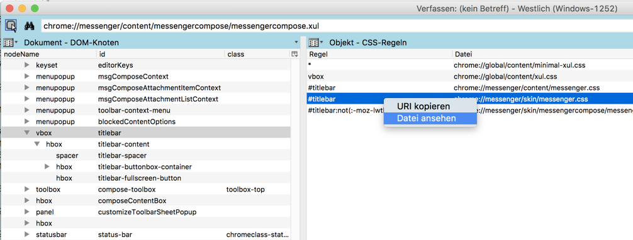Expand the statusbar status-bar node

coord(27,234)
